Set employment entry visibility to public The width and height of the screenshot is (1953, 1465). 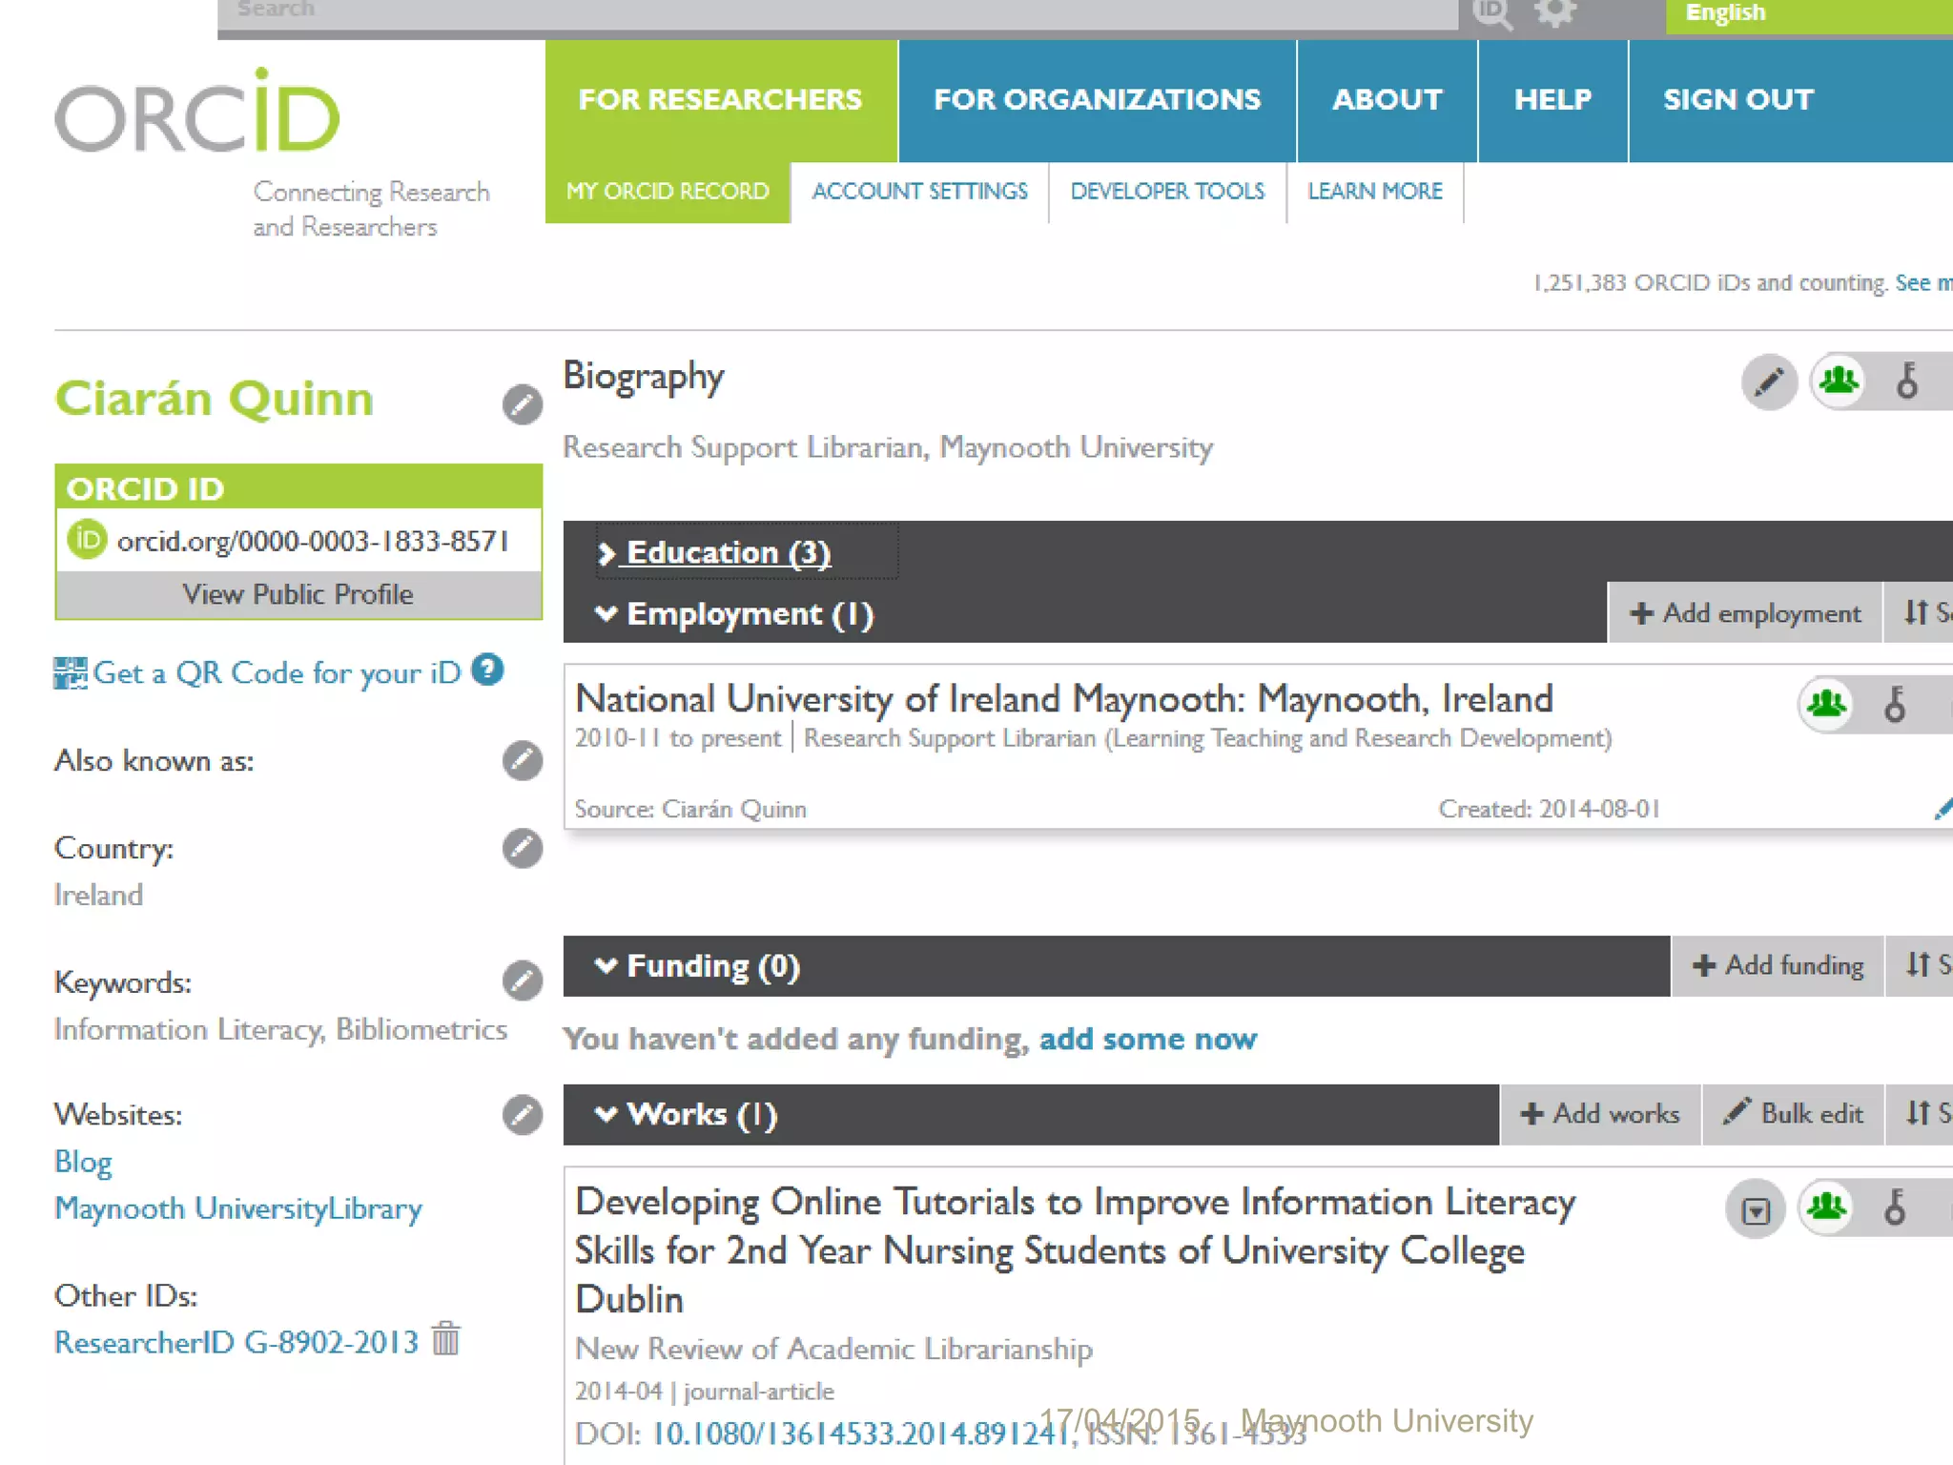pos(1827,705)
